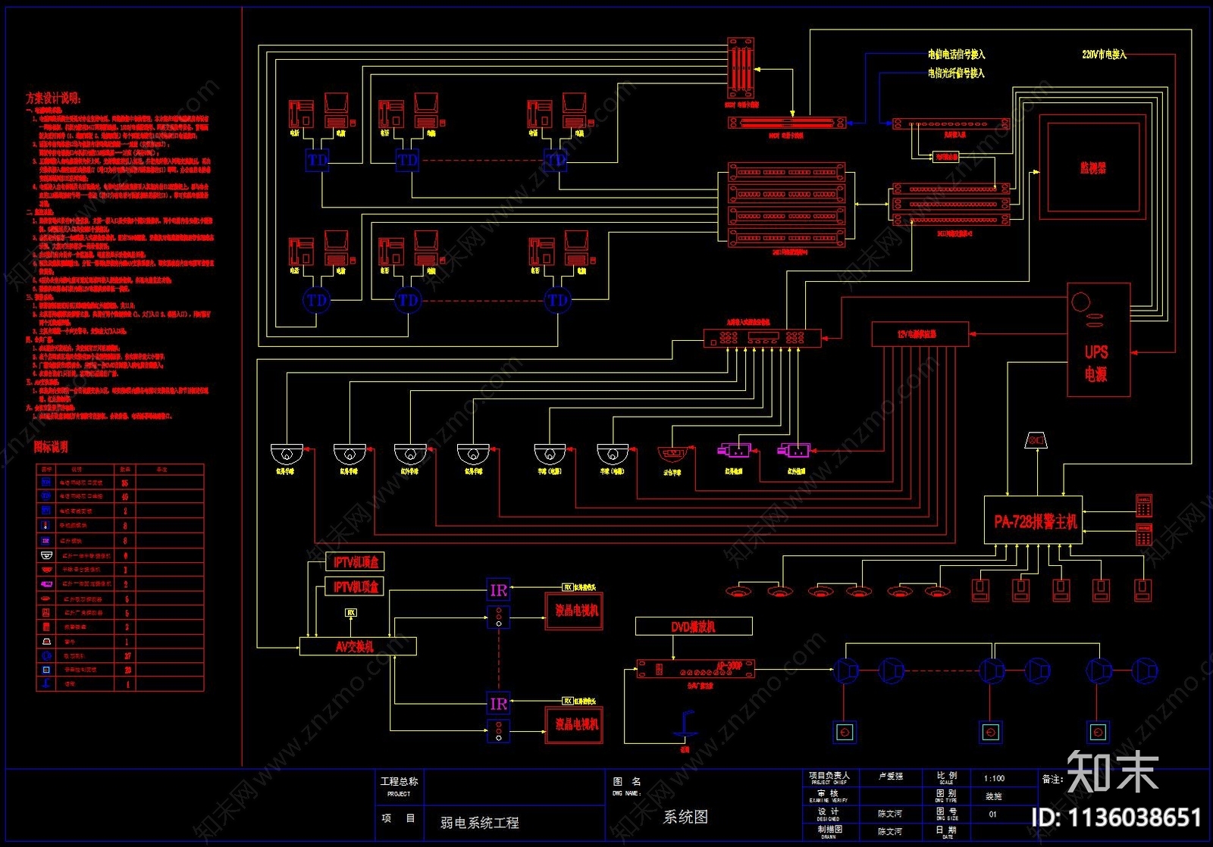
Task: Select the 12V power supply box
Action: [920, 334]
